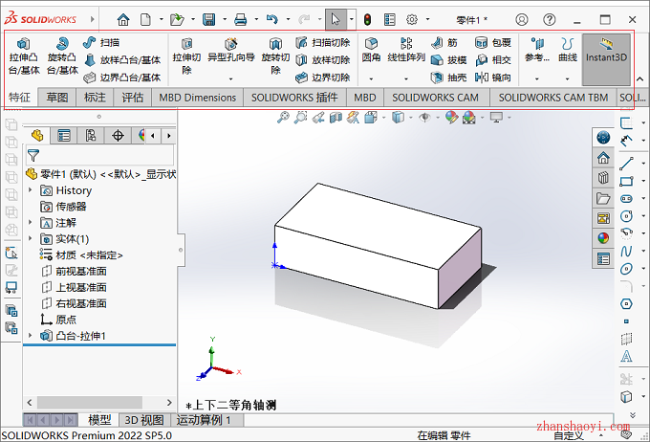Expand the History tree node
This screenshot has height=442, width=650.
point(30,190)
